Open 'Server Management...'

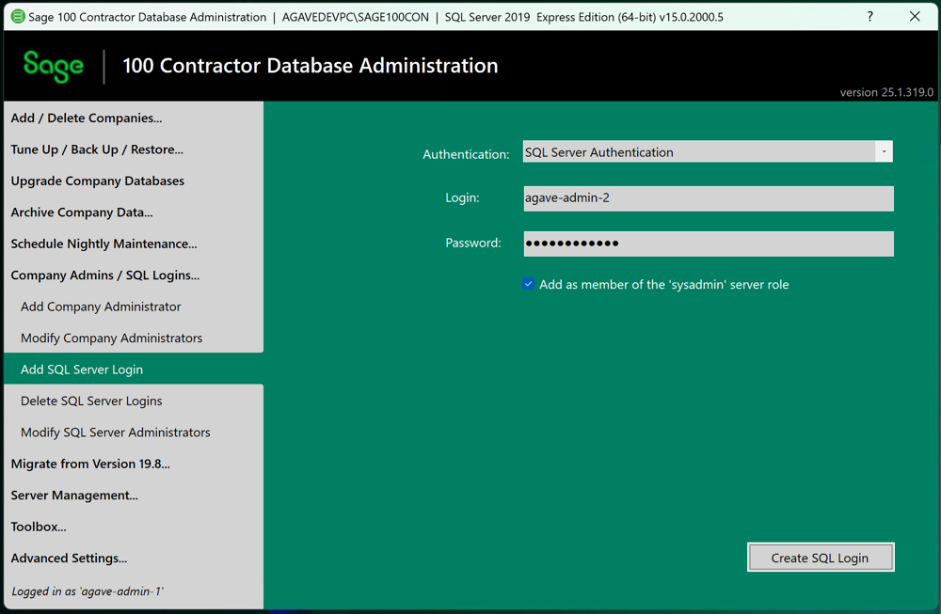(x=74, y=495)
